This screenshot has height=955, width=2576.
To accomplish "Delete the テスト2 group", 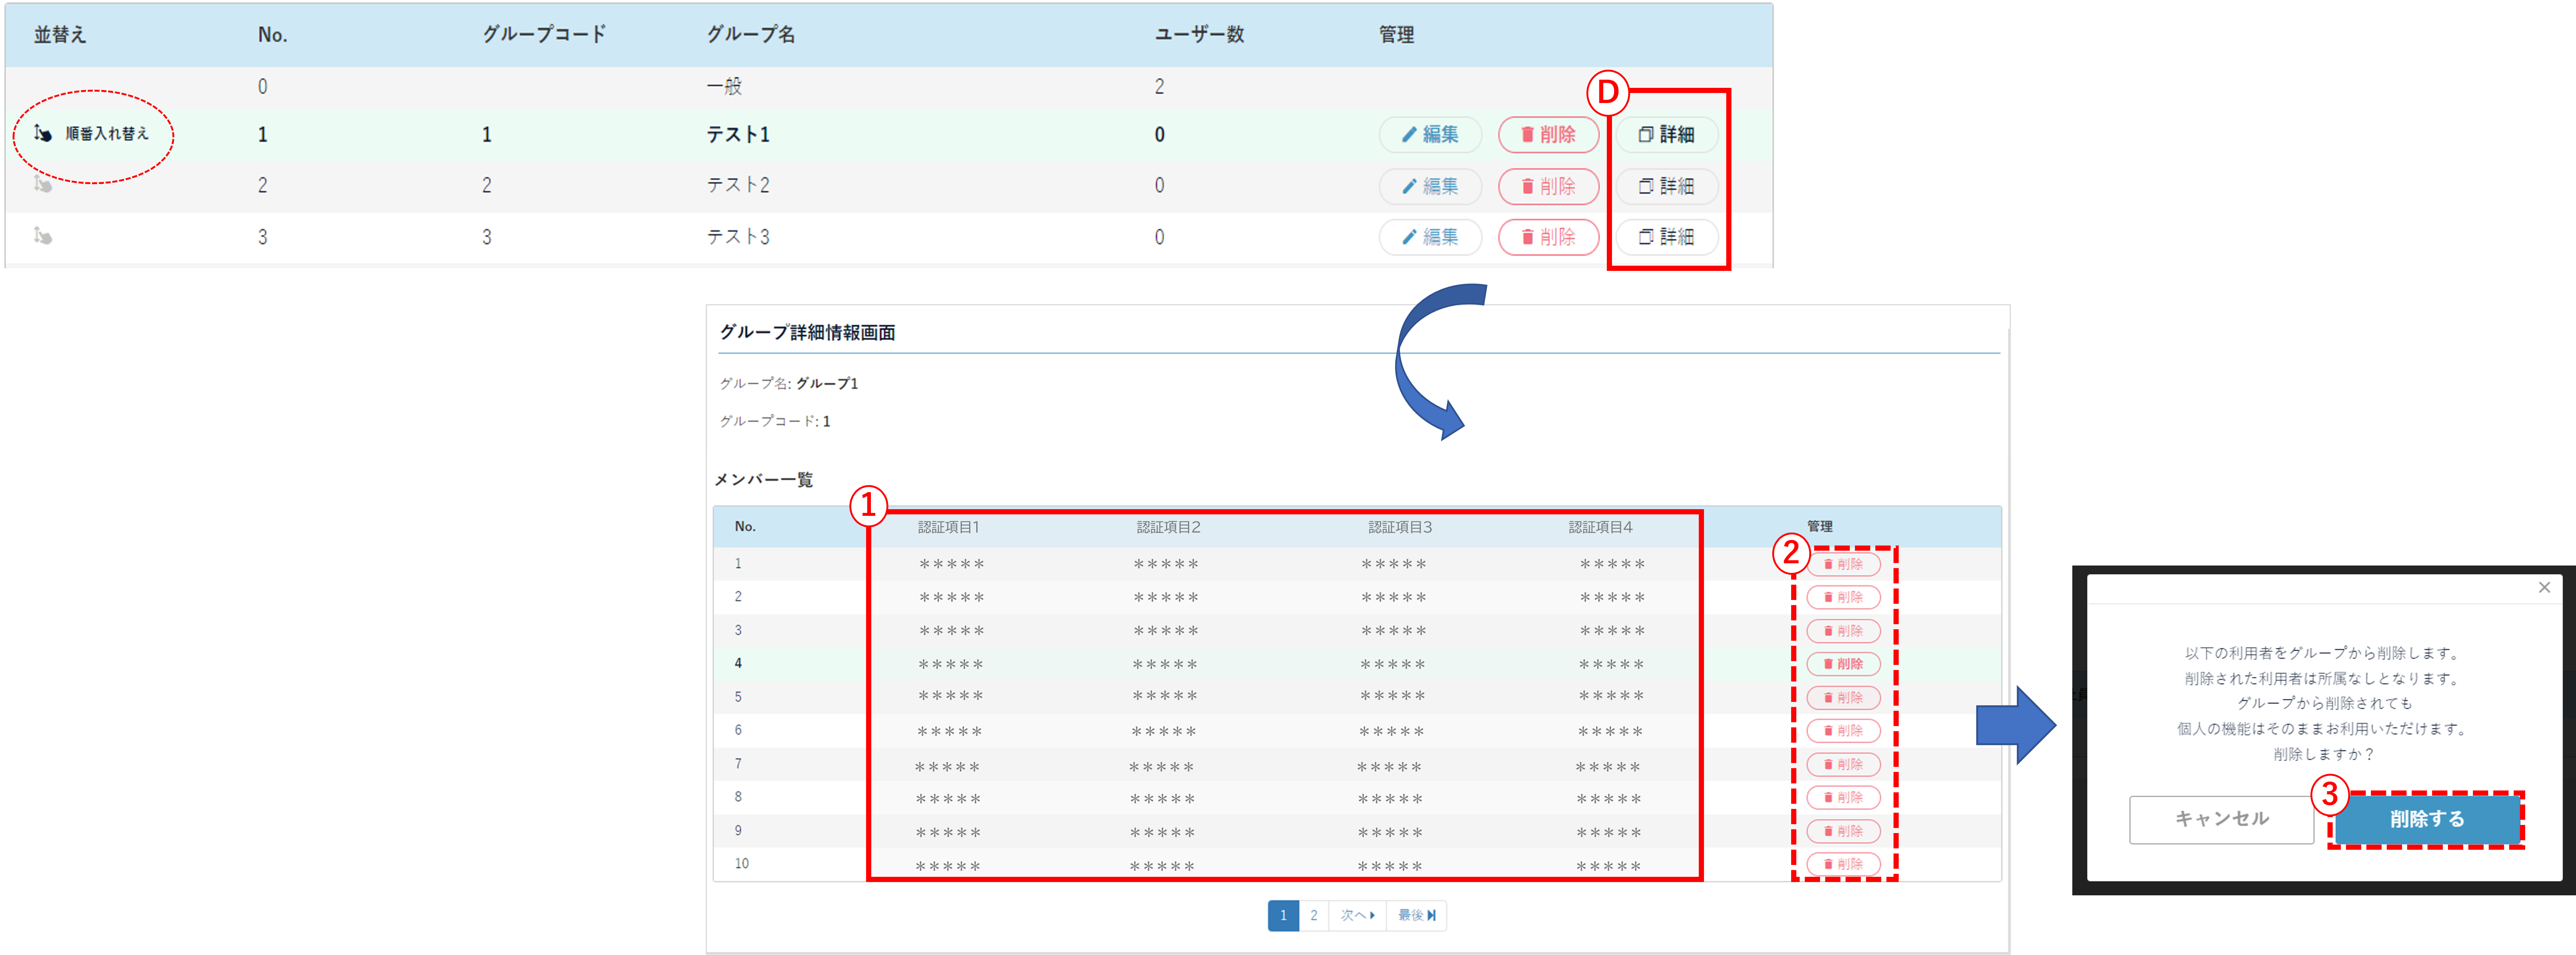I will click(x=1547, y=186).
